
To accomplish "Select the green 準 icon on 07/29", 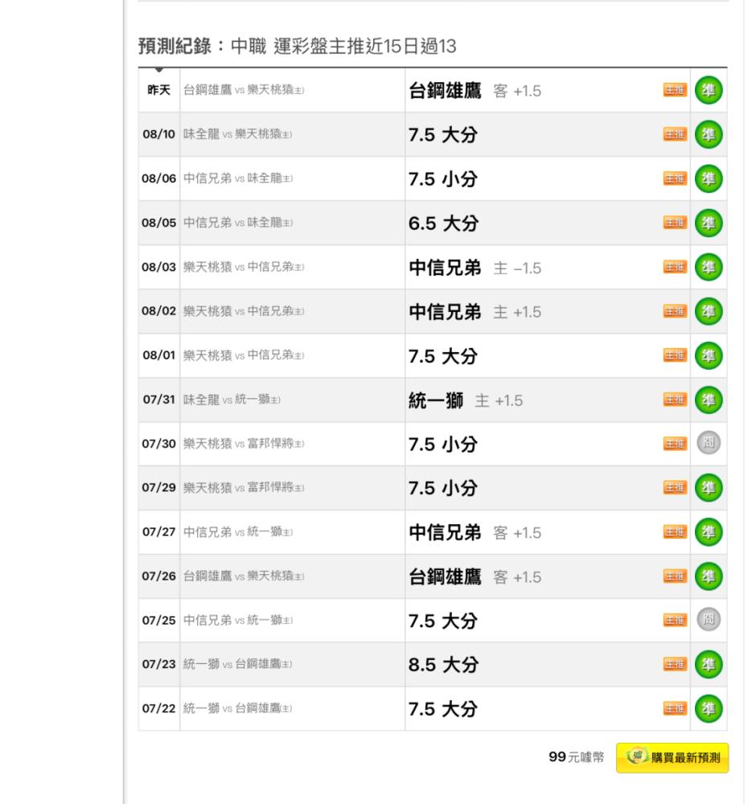I will pos(709,488).
